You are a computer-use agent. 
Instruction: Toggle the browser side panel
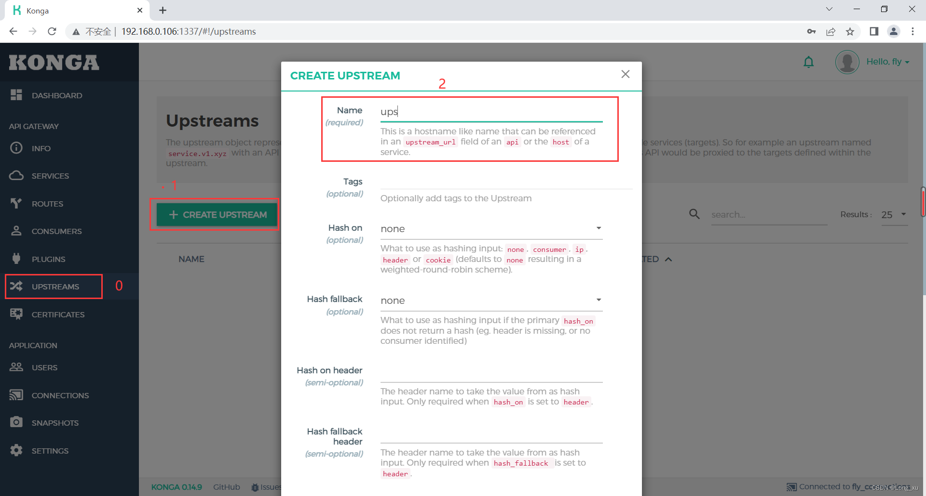874,31
